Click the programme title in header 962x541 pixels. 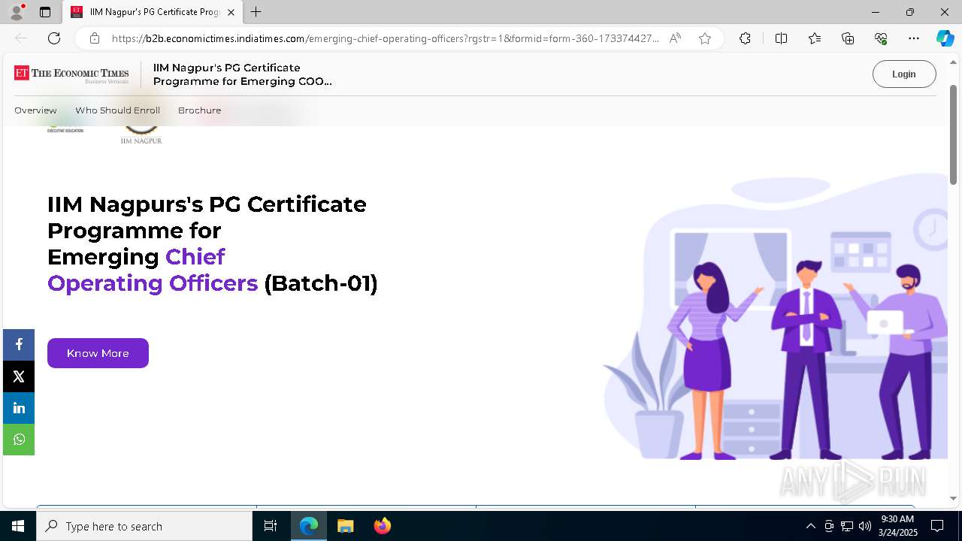(242, 74)
